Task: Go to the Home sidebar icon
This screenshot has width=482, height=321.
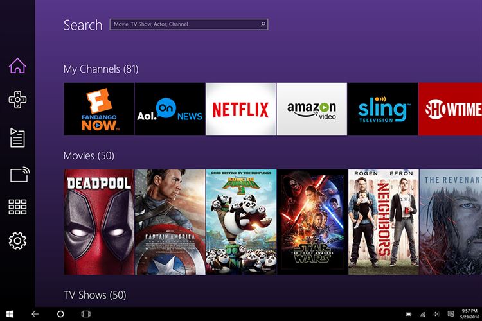Action: pos(17,65)
